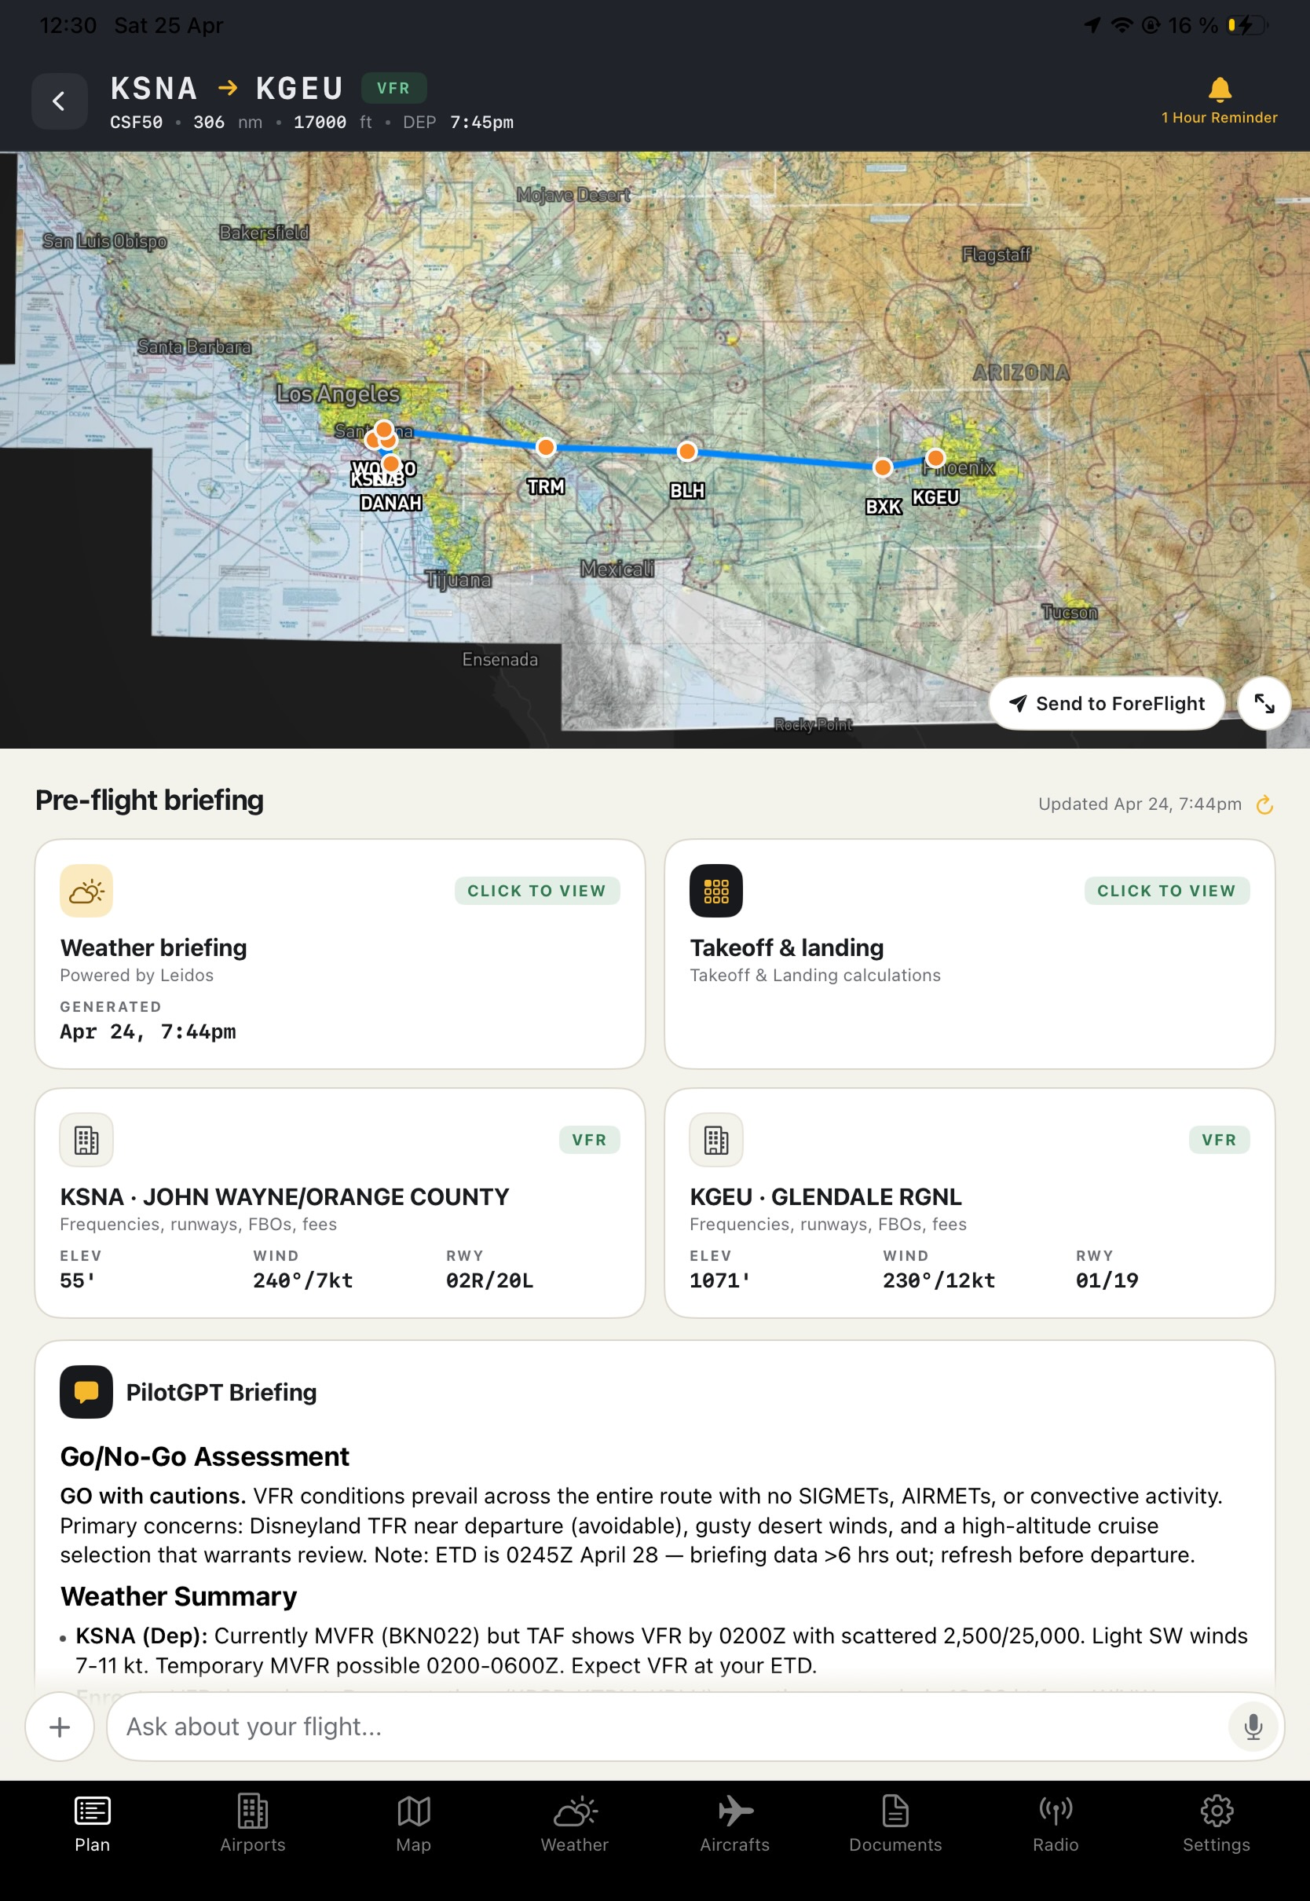Start voice input with the microphone
Viewport: 1310px width, 1901px height.
(1253, 1727)
